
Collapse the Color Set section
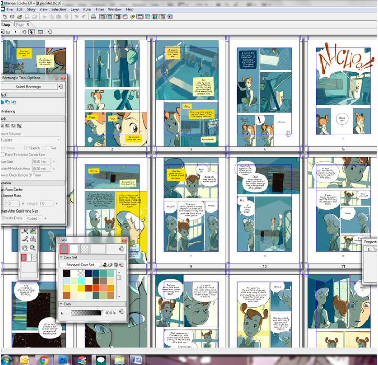[x=60, y=257]
